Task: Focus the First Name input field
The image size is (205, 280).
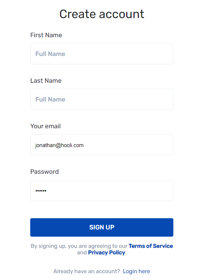Action: click(x=102, y=54)
